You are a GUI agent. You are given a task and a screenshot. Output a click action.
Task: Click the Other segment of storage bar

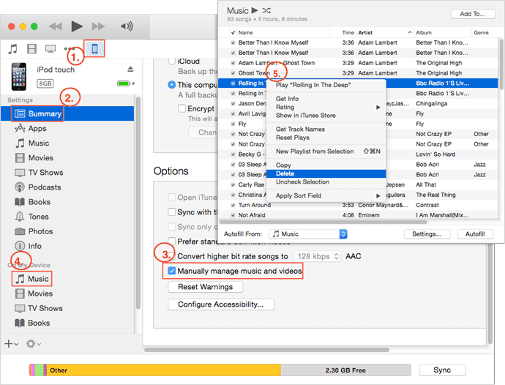coord(164,370)
